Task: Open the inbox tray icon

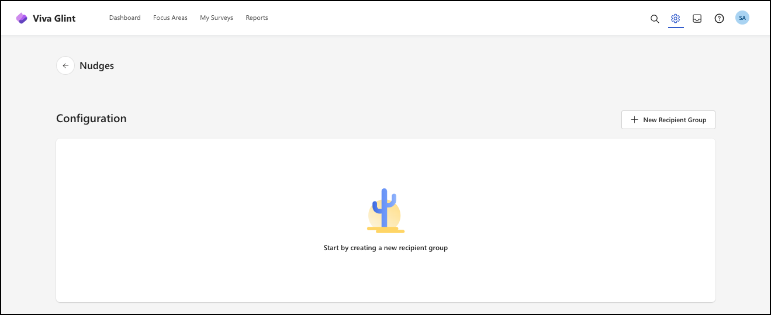Action: (x=697, y=19)
